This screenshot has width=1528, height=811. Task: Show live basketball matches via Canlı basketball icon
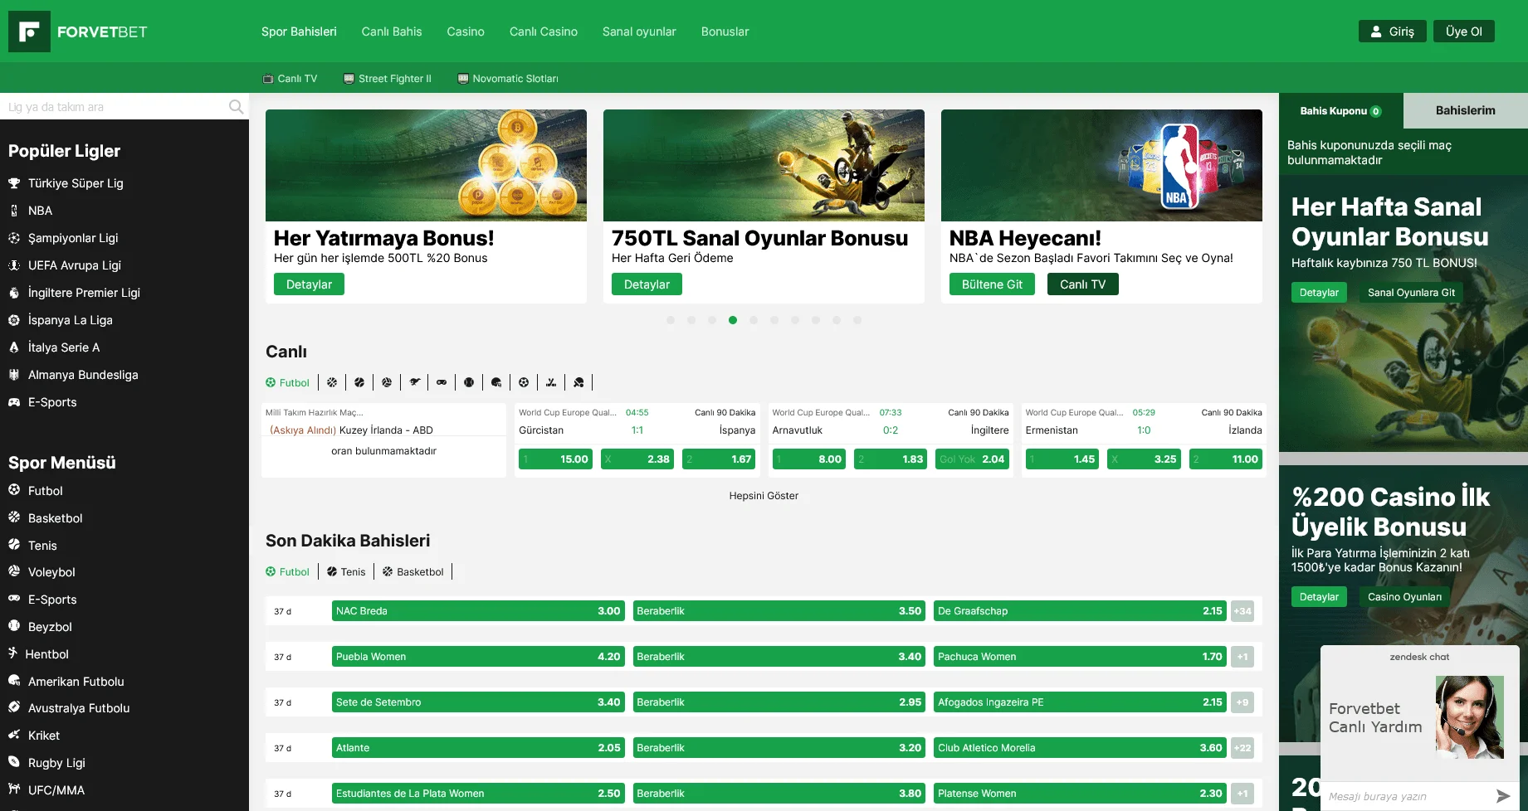[332, 382]
